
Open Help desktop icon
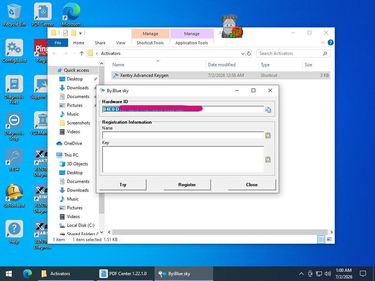14,232
